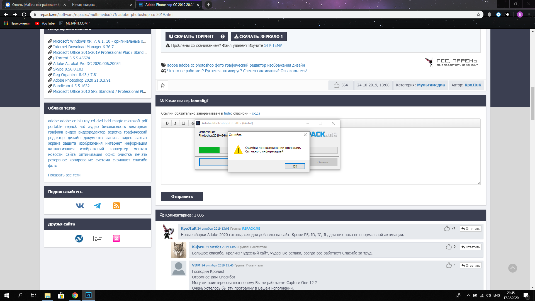Open the Chrome menu three dots

[x=529, y=14]
